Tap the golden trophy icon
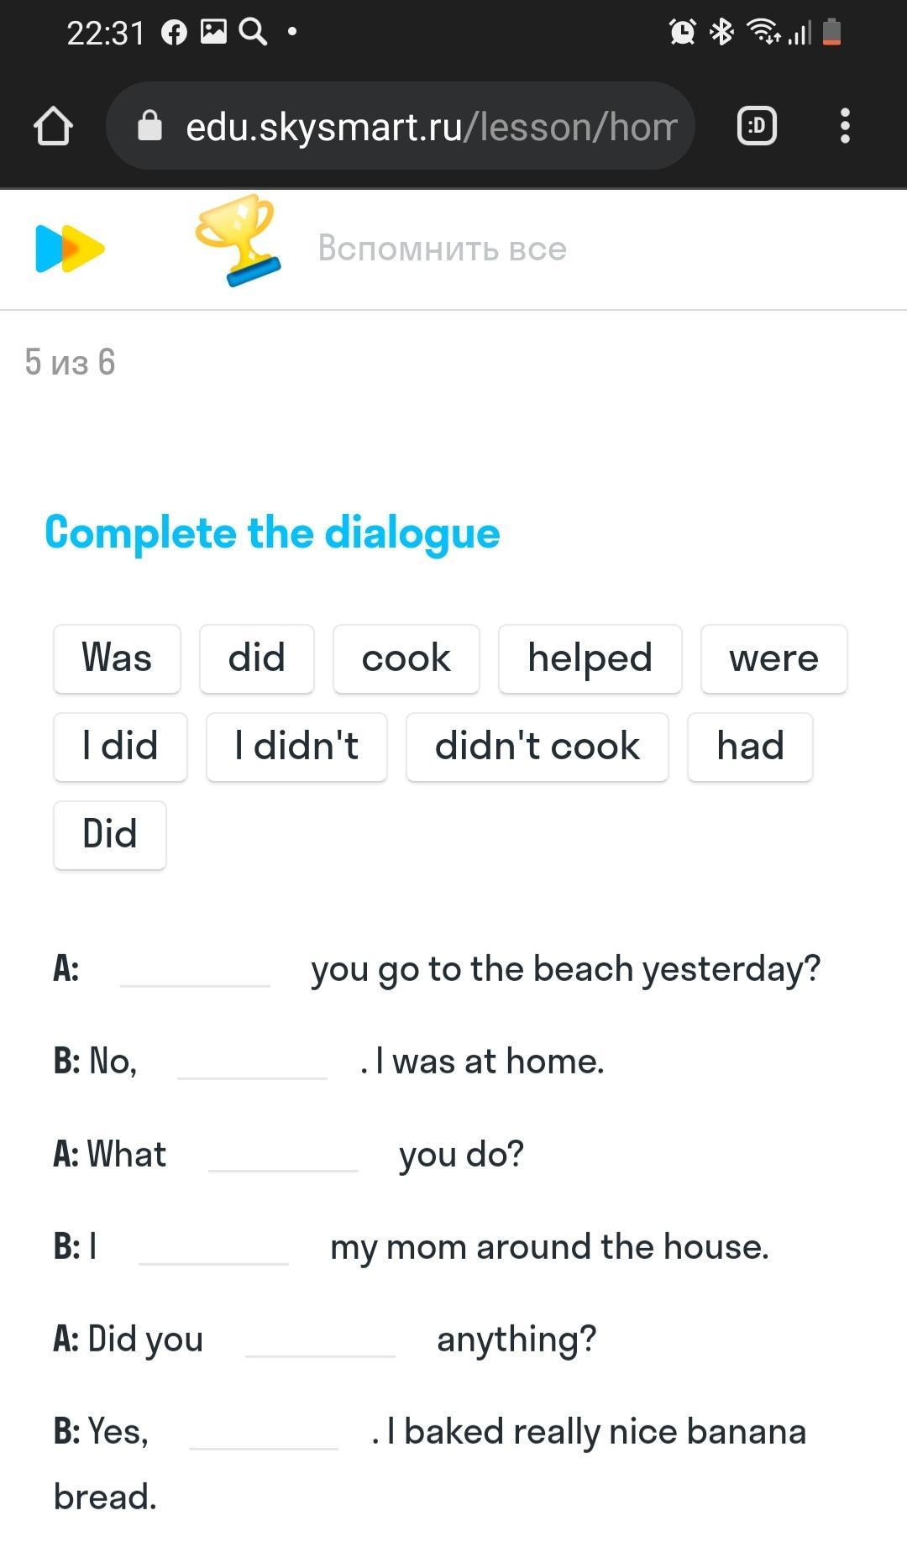907x1542 pixels. [238, 241]
